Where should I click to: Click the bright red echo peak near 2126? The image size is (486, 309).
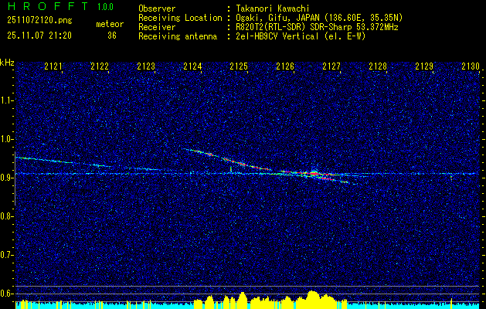pyautogui.click(x=314, y=174)
